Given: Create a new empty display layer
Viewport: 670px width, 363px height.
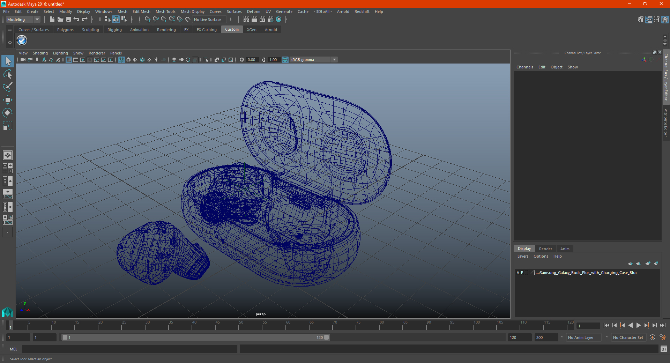Looking at the screenshot, I should [x=648, y=264].
